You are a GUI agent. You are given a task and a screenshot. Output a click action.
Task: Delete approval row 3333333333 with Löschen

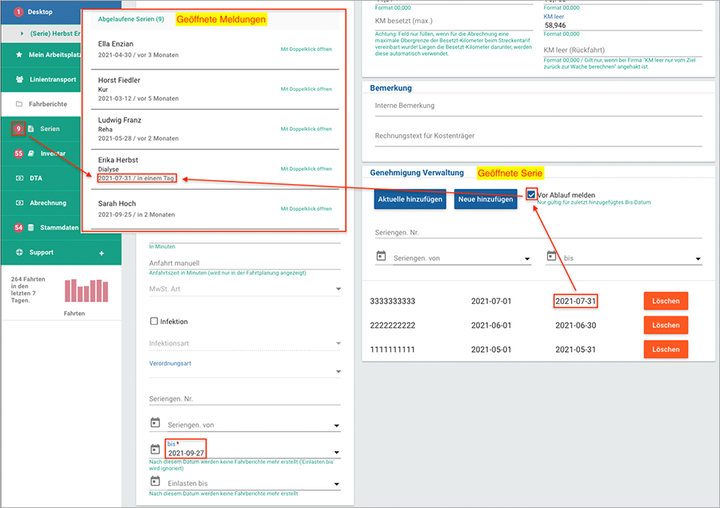click(666, 302)
